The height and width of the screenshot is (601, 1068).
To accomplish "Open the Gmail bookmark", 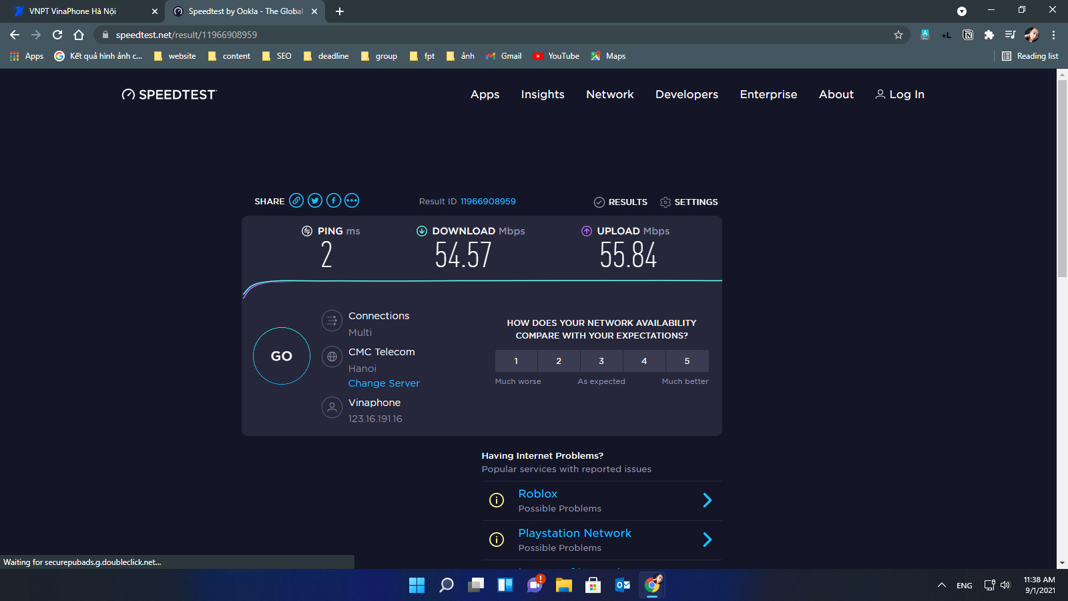I will point(504,56).
